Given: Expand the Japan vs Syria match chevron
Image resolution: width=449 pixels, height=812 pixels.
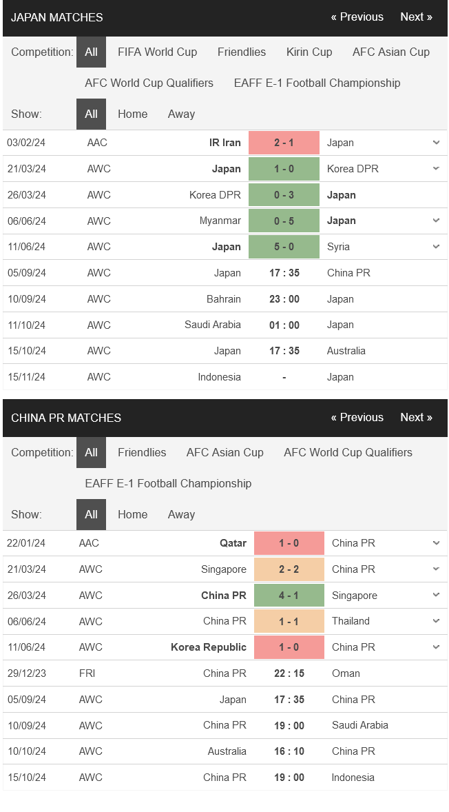Looking at the screenshot, I should point(436,247).
